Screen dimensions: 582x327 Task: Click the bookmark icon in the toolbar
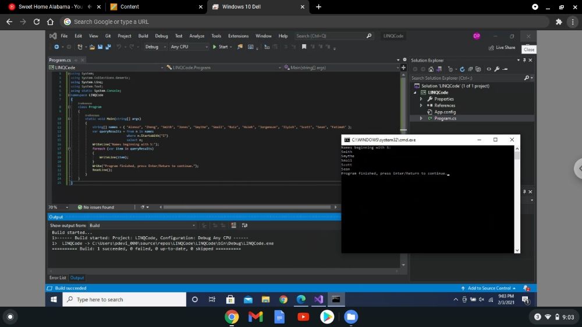304,47
